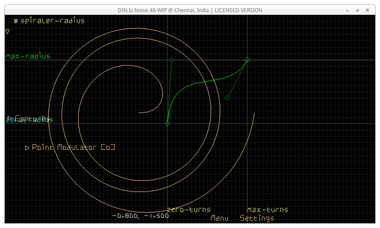Click the Point Modulator label text
This screenshot has height=228, width=380.
(73, 148)
